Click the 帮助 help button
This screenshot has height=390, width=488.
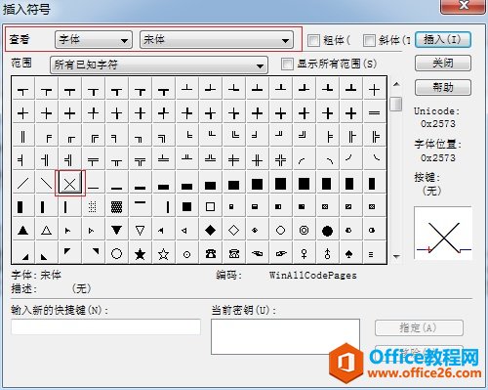point(443,87)
